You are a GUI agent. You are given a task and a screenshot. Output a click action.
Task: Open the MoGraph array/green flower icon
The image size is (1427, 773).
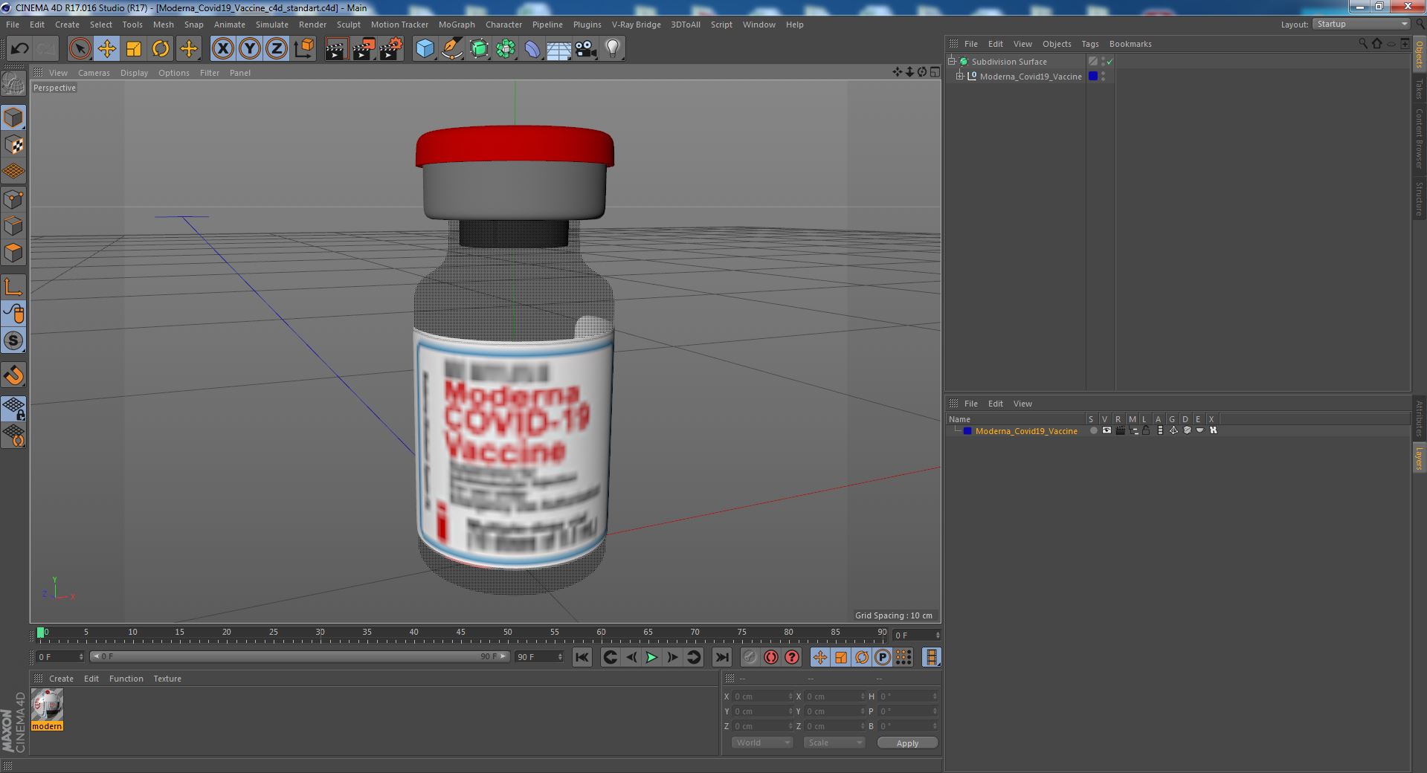[x=506, y=49]
